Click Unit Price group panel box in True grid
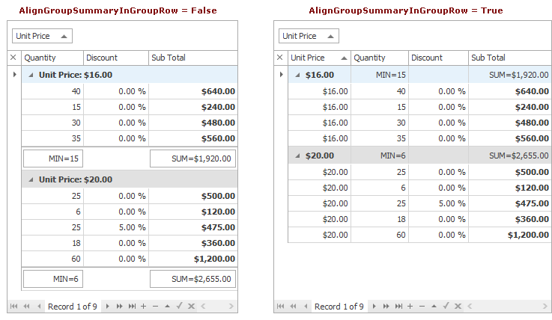552x320 pixels. tap(309, 36)
